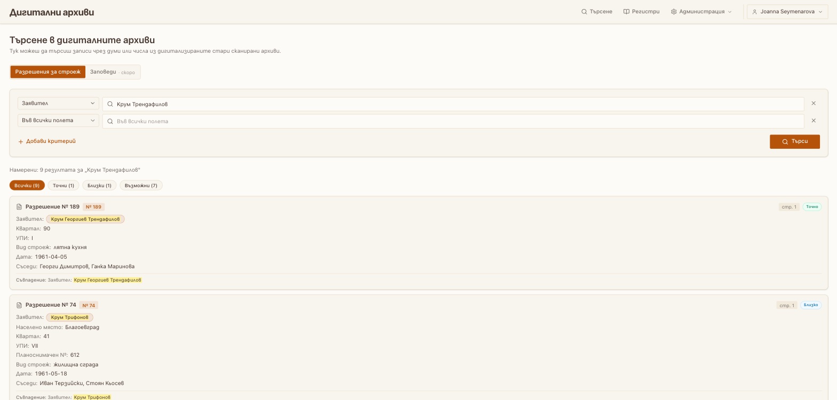Click the plus icon of Добави критерий

pyautogui.click(x=21, y=142)
